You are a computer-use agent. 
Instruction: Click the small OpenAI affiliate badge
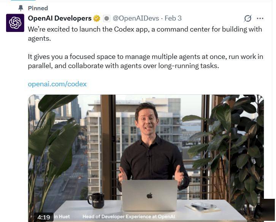click(106, 18)
